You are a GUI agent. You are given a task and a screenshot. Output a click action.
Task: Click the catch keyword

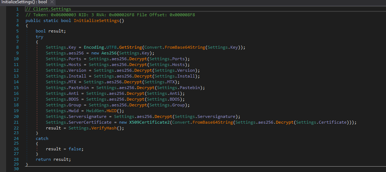coord(42,138)
